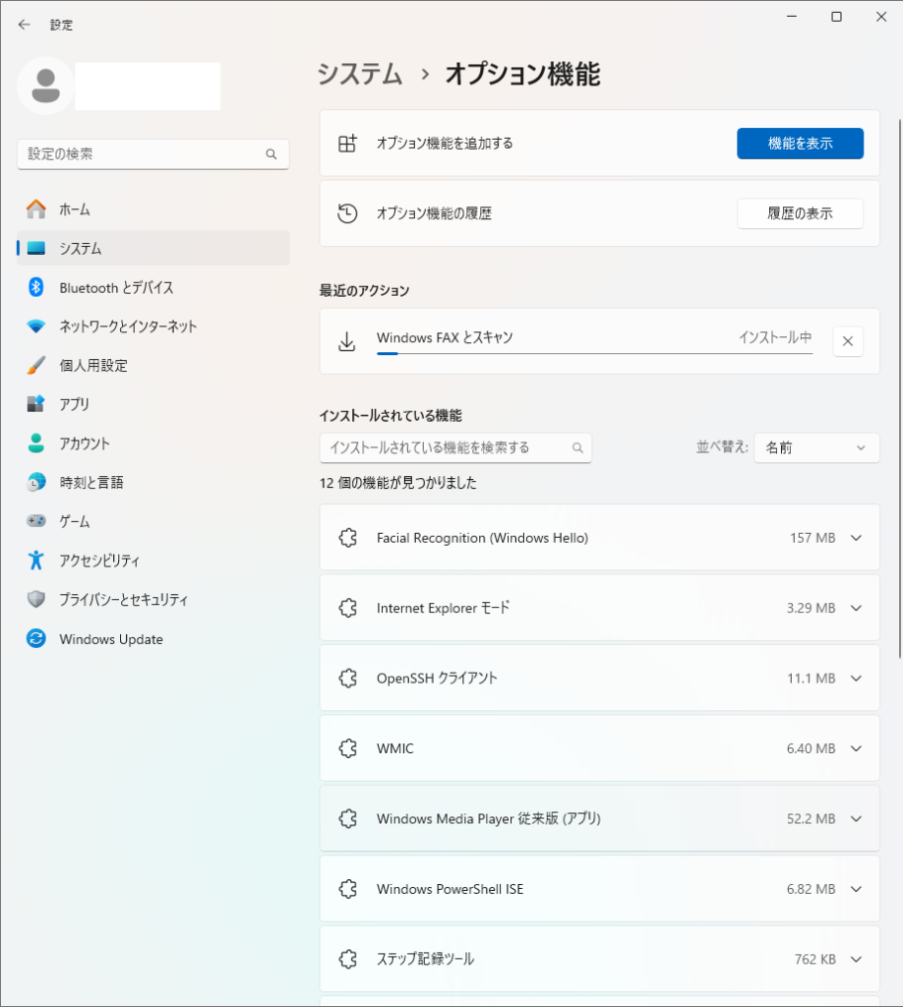Viewport: 903px width, 1007px height.
Task: Open アプリ settings
Action: pyautogui.click(x=152, y=404)
